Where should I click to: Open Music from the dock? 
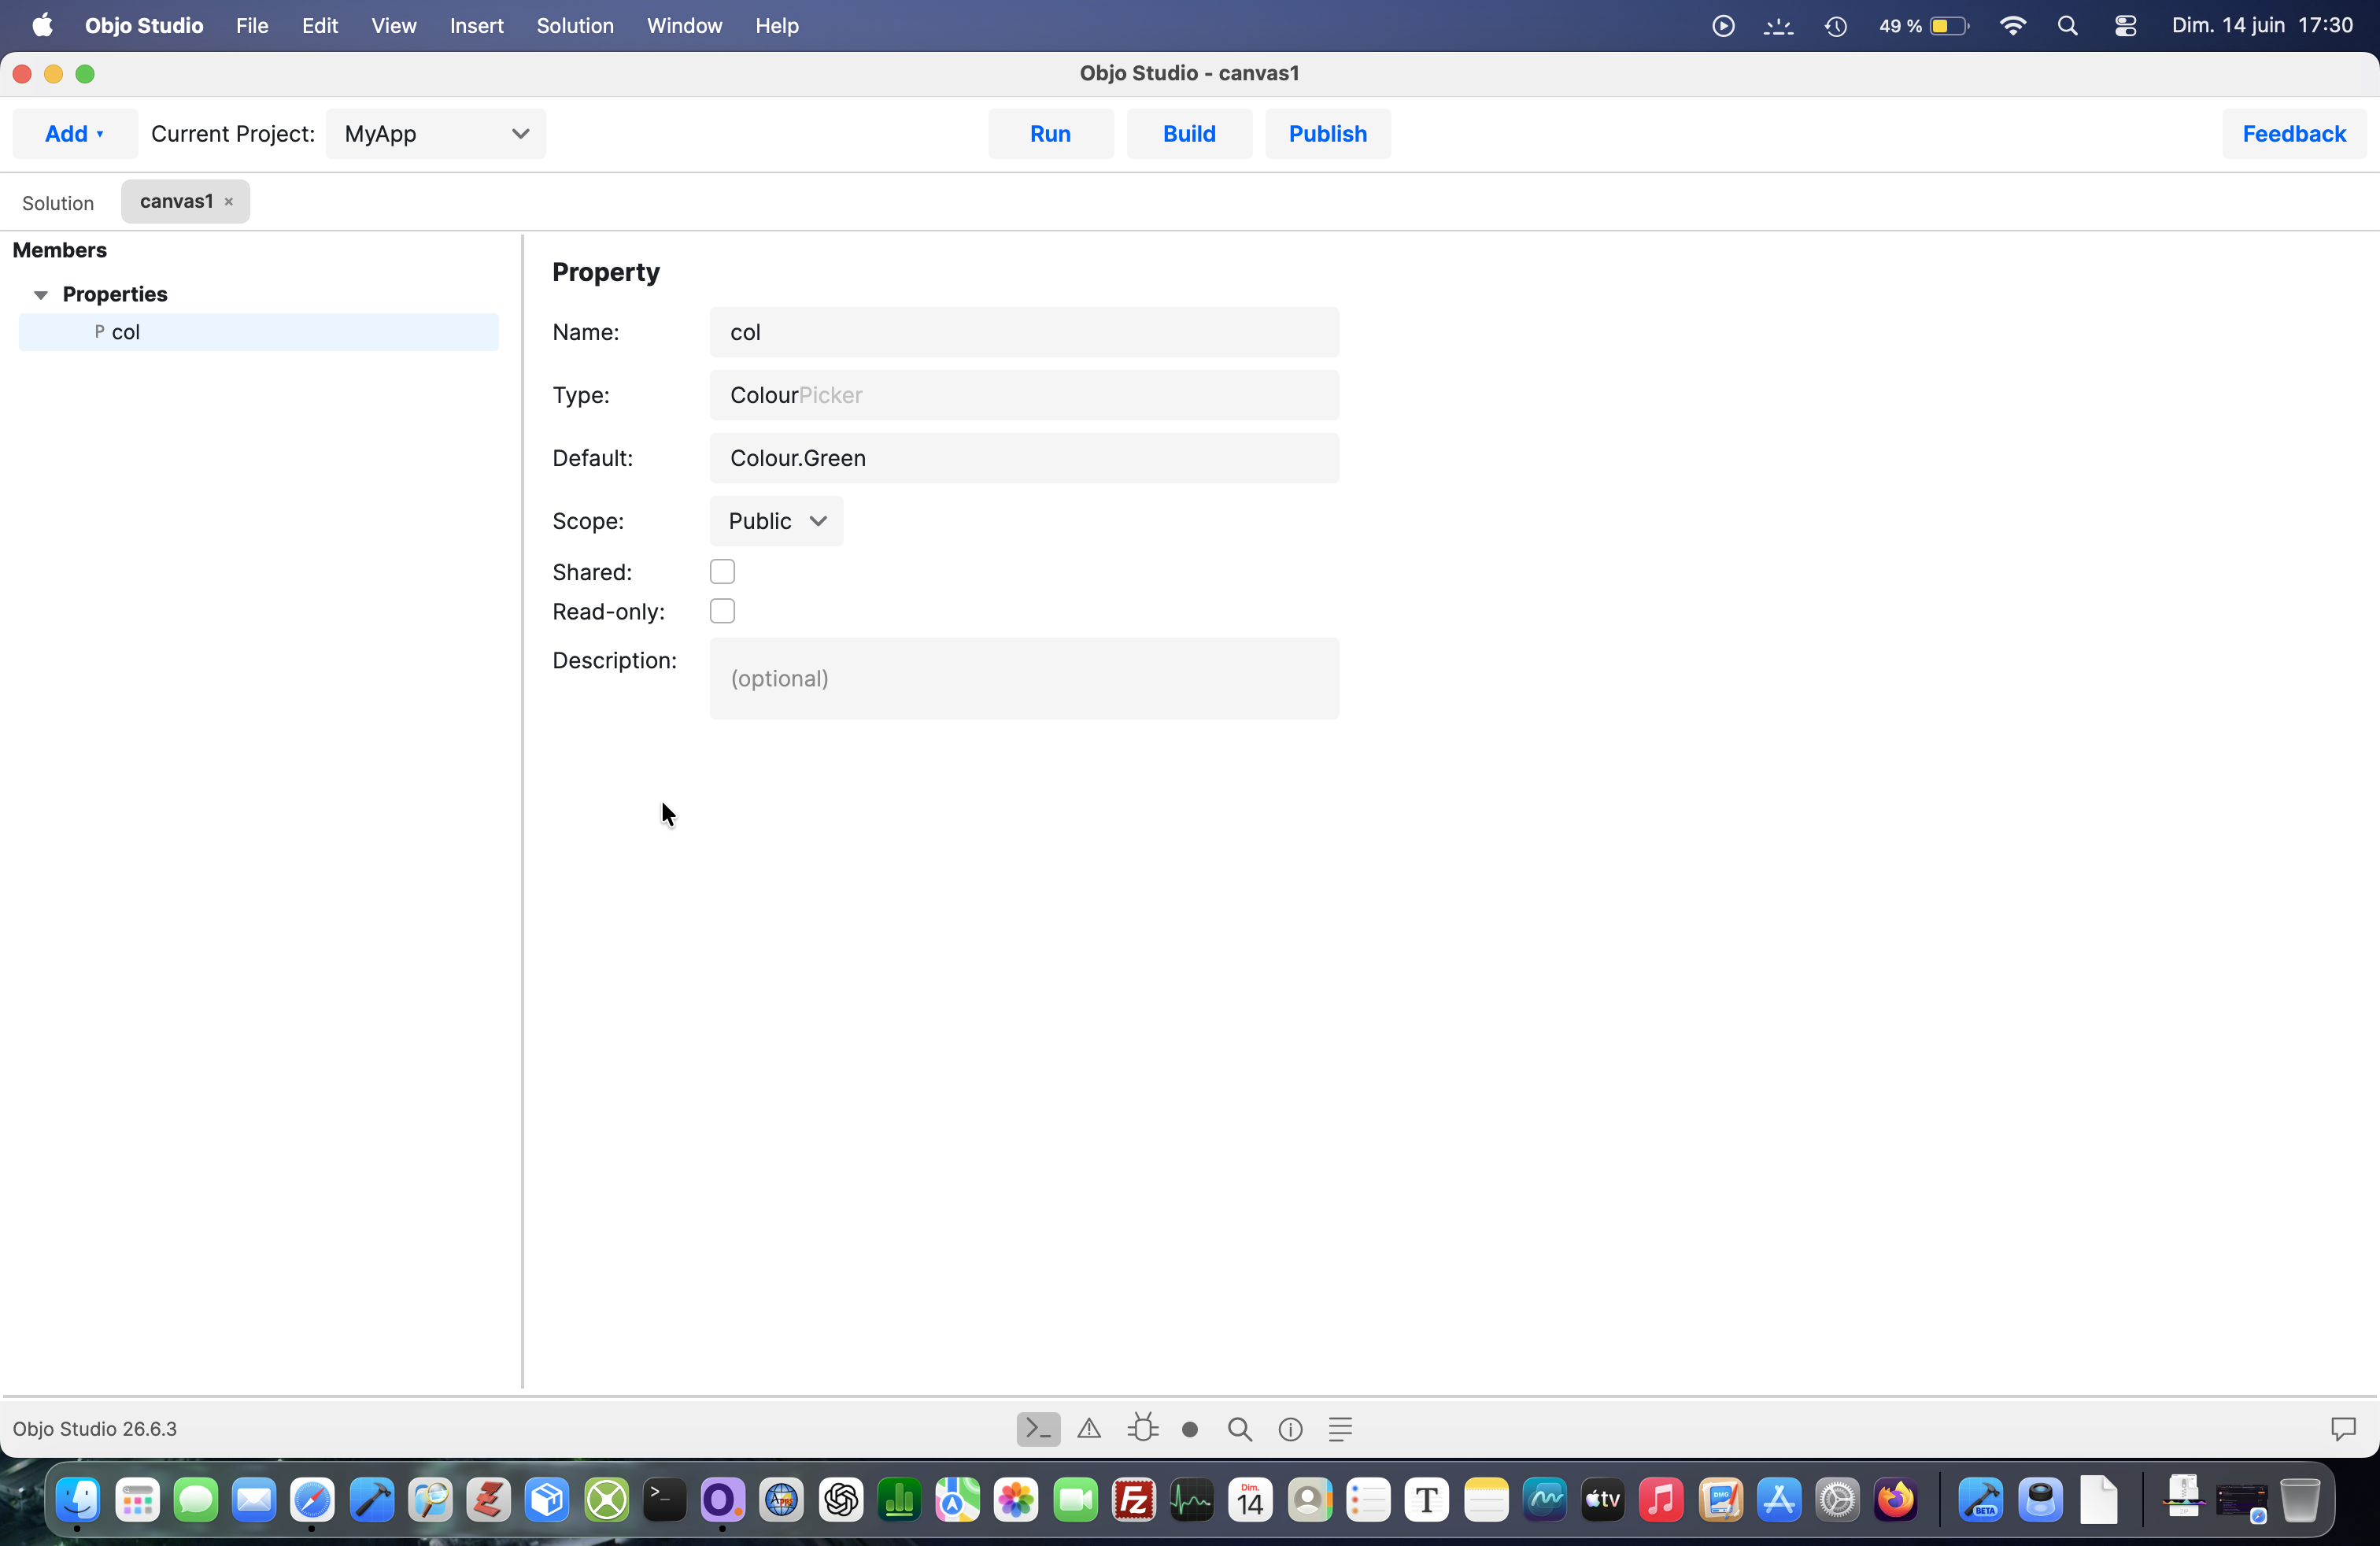(x=1661, y=1500)
